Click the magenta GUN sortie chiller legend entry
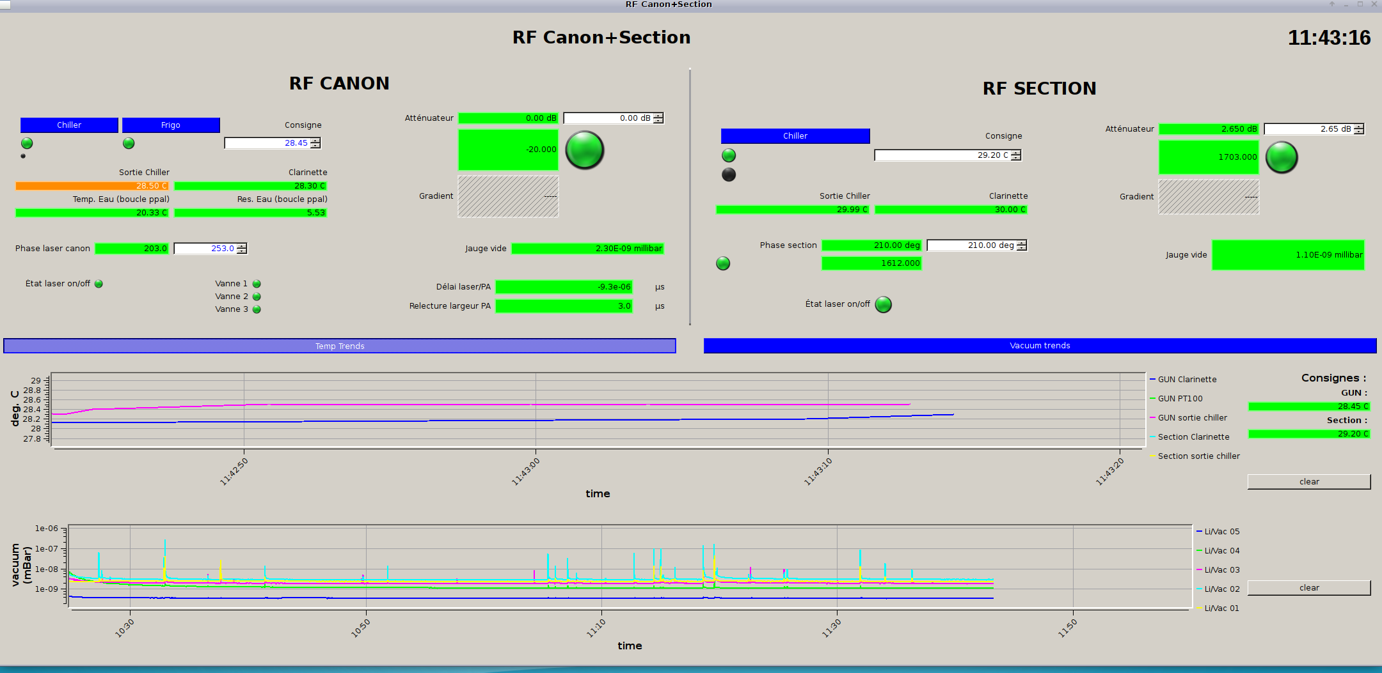Image resolution: width=1382 pixels, height=673 pixels. pyautogui.click(x=1192, y=418)
